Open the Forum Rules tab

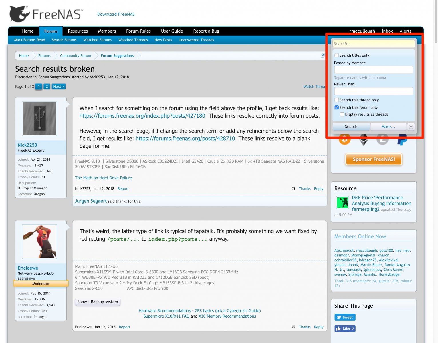coord(138,31)
